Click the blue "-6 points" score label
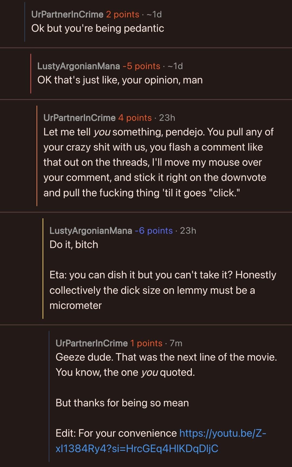292x467 pixels. click(154, 231)
